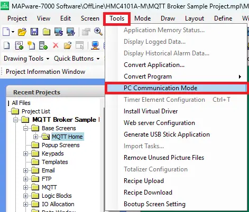This screenshot has width=249, height=212.
Task: Select the Keypads tree label
Action: 53,153
